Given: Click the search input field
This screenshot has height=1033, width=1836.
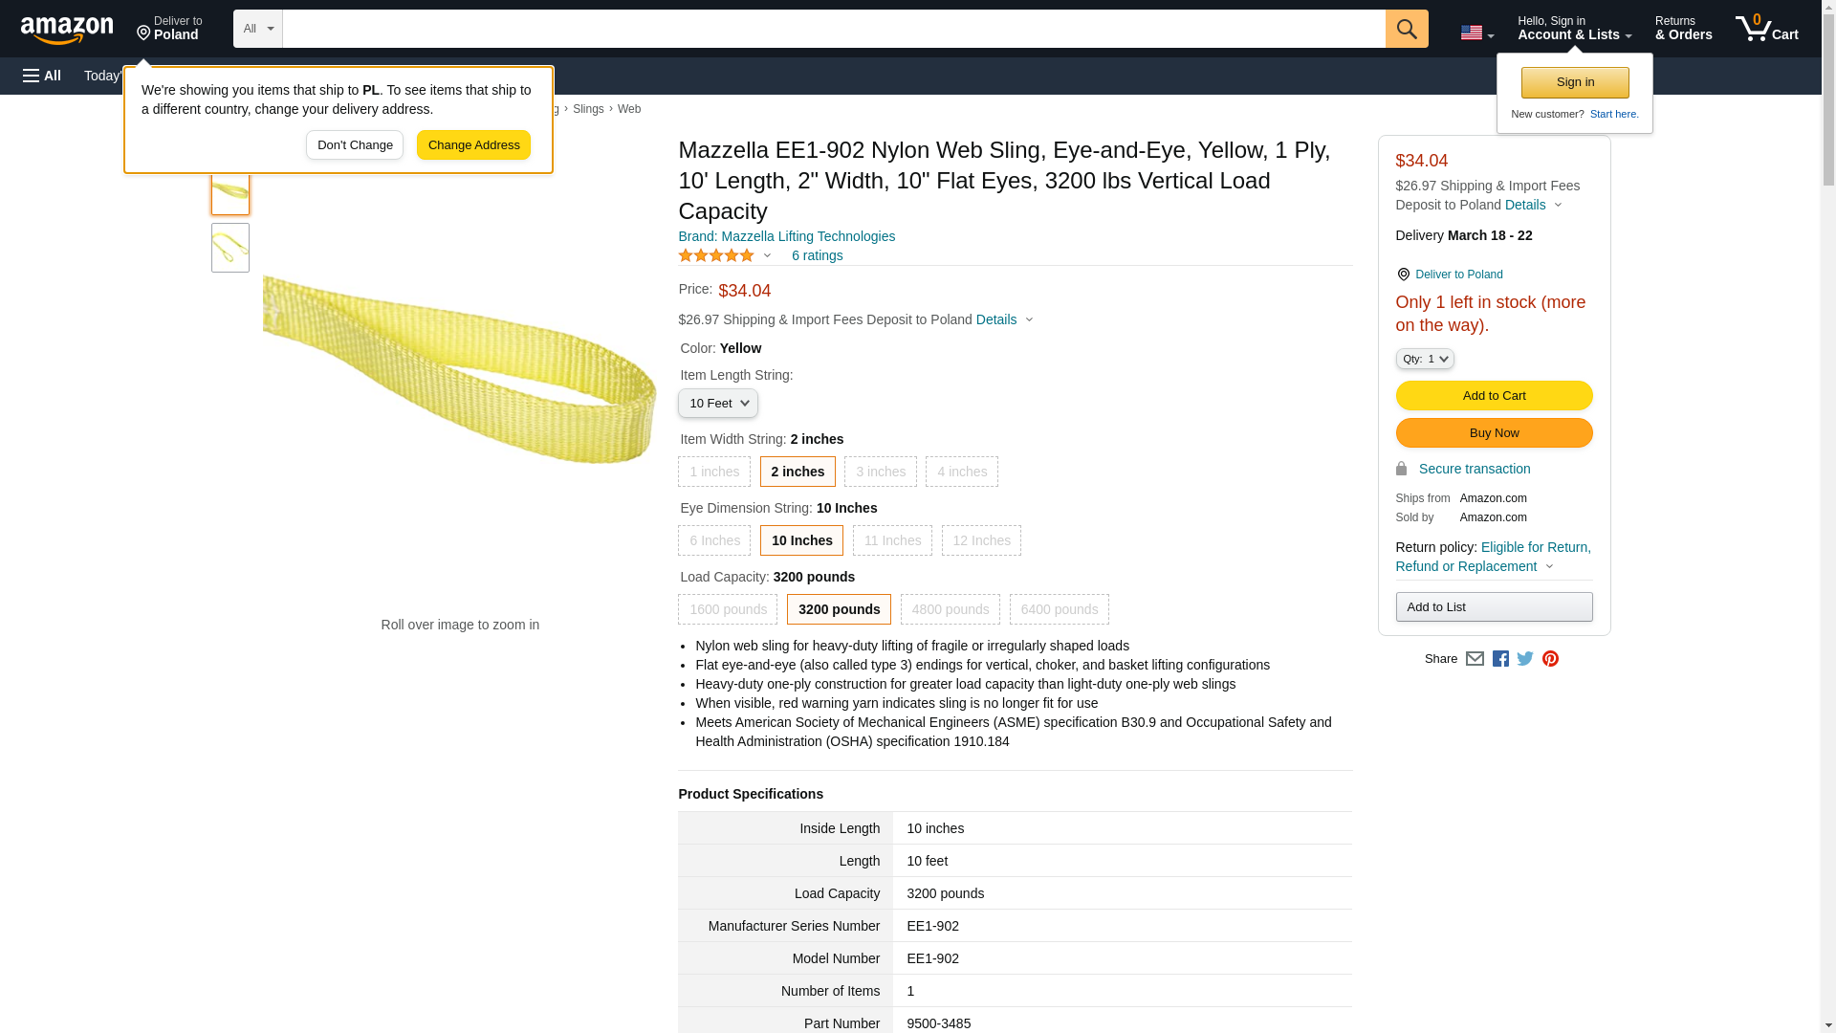Looking at the screenshot, I should 833,29.
